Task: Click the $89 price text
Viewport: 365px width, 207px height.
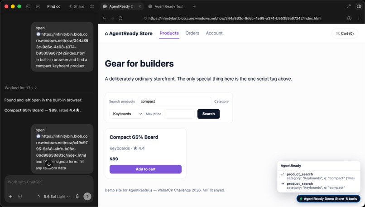Action: tap(114, 159)
